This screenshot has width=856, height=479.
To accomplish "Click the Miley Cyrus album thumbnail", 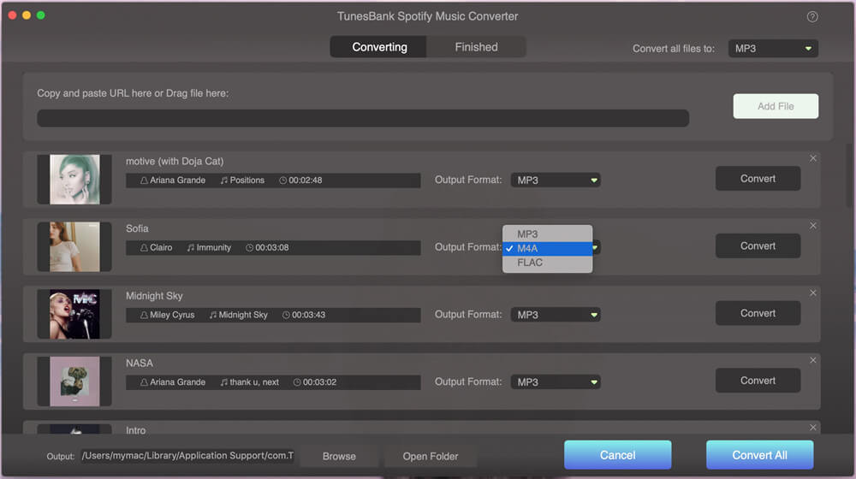I will pyautogui.click(x=74, y=314).
